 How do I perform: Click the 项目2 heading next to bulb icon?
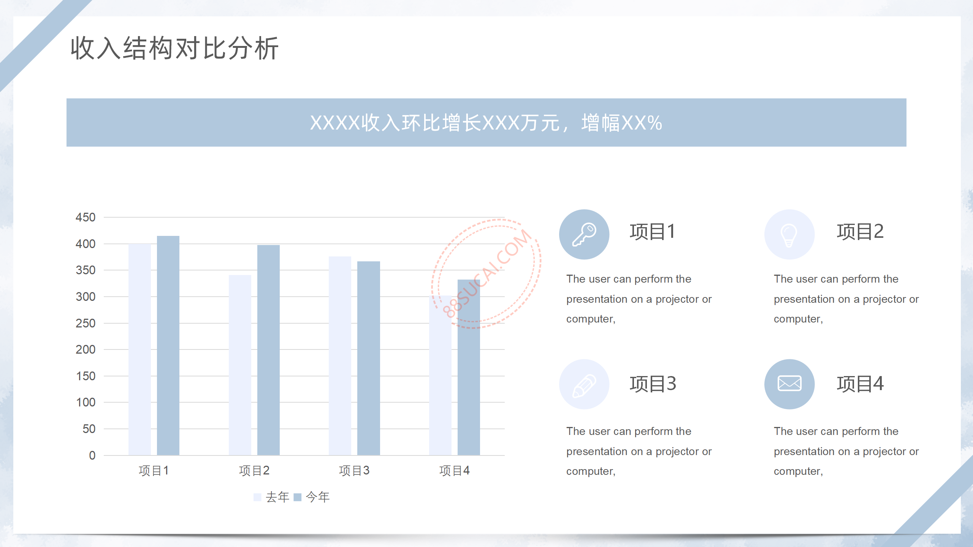coord(860,231)
